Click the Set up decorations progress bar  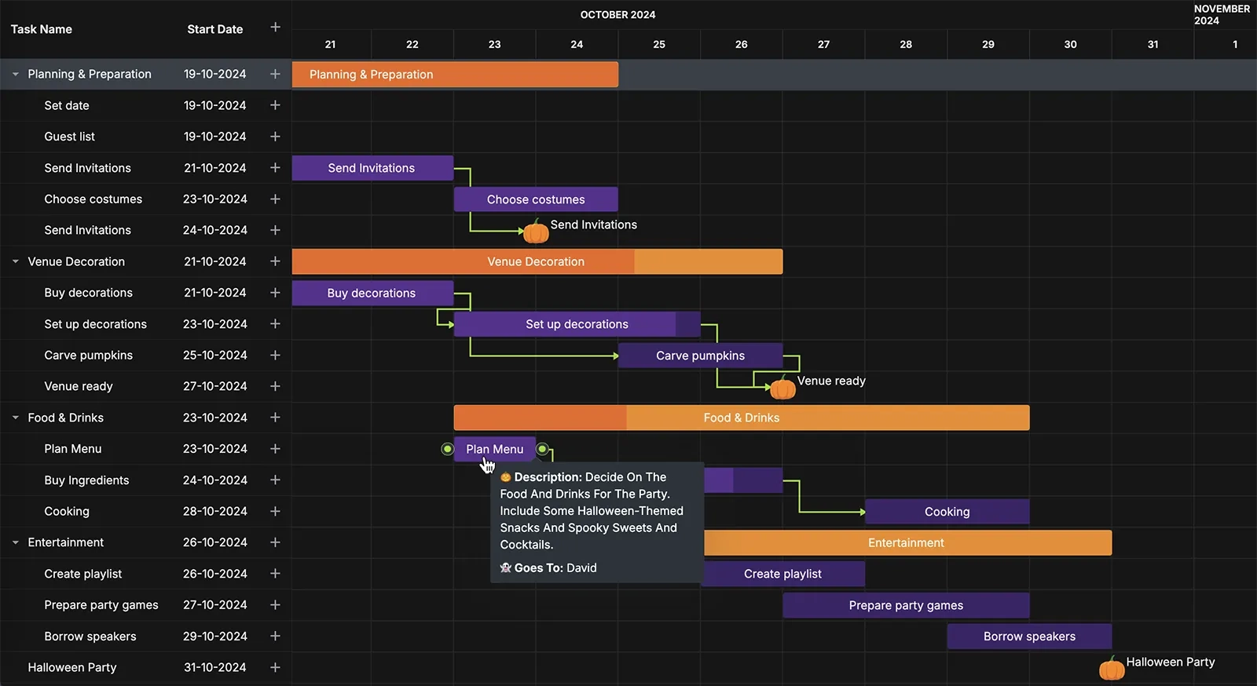pos(577,324)
